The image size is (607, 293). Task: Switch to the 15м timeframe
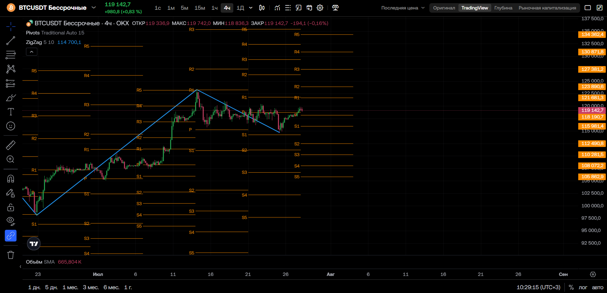coord(200,8)
